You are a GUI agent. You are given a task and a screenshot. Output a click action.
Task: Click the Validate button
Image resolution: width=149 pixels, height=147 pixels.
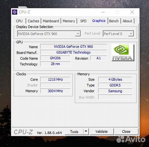101,132
